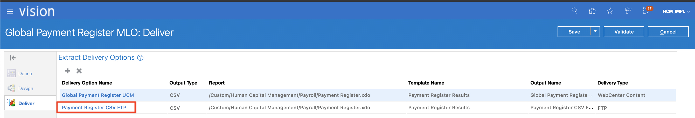Open Favorites star icon
Viewport: 695px width, 118px height.
coord(610,11)
